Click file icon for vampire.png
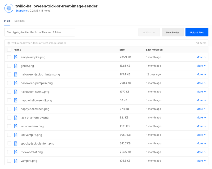This screenshot has width=212, height=169. point(16,161)
